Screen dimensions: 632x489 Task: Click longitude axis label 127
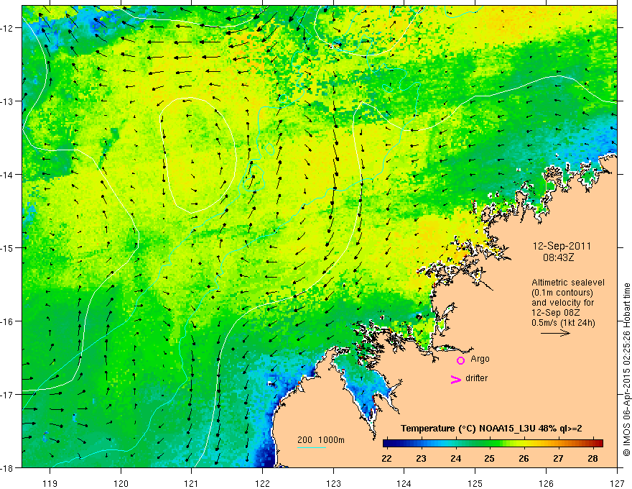(617, 483)
